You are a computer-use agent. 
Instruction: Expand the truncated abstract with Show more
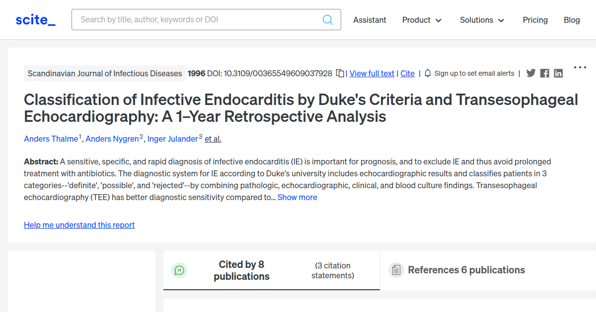(297, 197)
